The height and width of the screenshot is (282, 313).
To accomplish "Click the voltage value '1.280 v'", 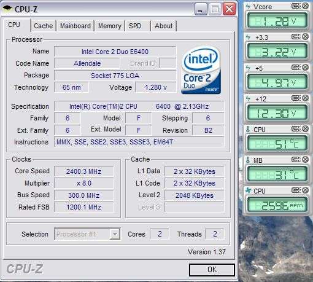I will [156, 87].
